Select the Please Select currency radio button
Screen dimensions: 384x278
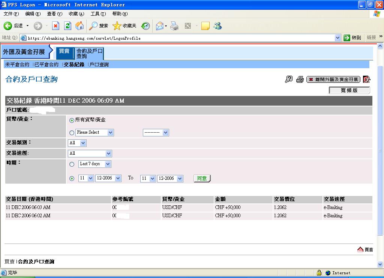pyautogui.click(x=72, y=133)
